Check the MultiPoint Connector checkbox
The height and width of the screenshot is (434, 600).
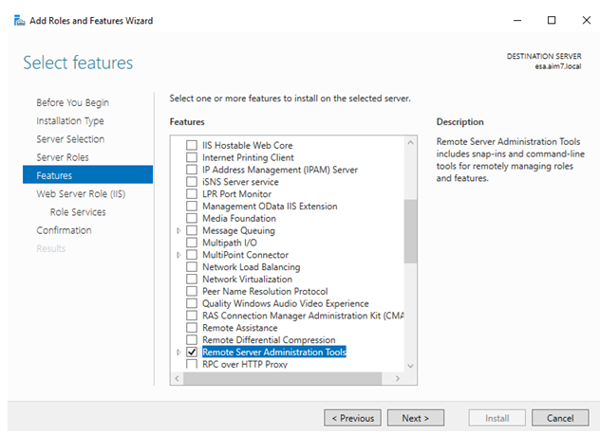tap(192, 255)
